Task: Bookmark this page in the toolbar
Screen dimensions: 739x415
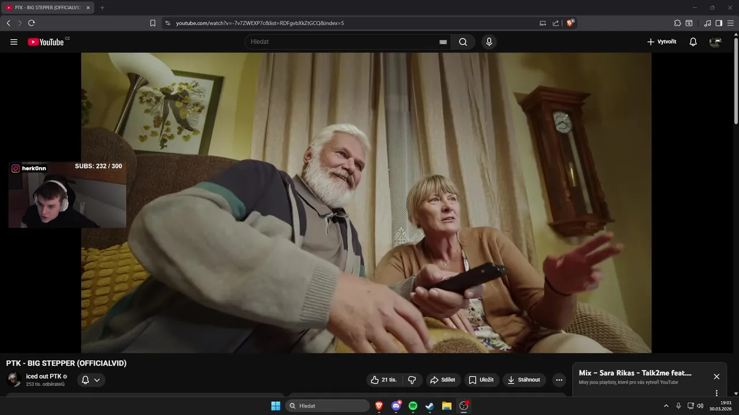Action: click(x=152, y=23)
